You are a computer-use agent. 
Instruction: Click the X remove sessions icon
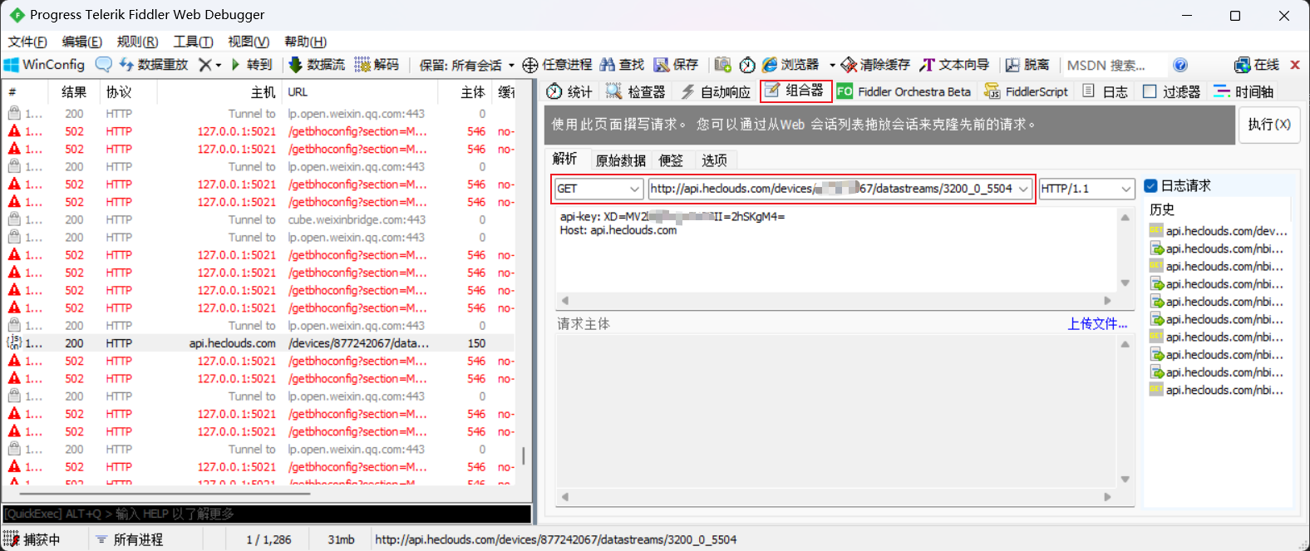pos(205,65)
